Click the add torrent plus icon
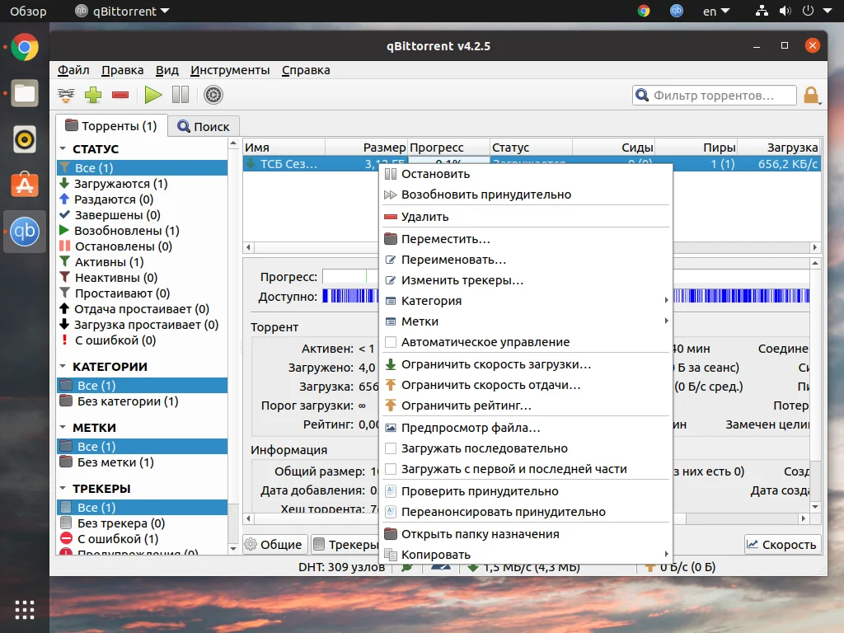The width and height of the screenshot is (844, 633). [x=93, y=95]
